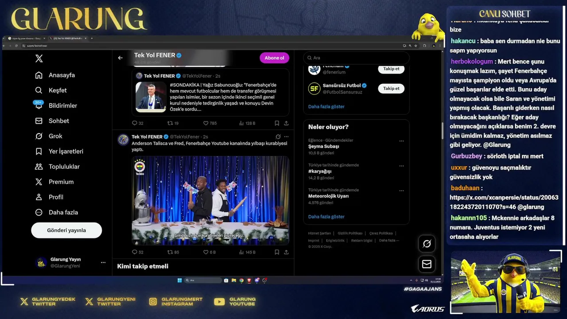Open Tek Yol FENER avatar on Talisca tweet
Screen dimensions: 567x319
pyautogui.click(x=123, y=140)
